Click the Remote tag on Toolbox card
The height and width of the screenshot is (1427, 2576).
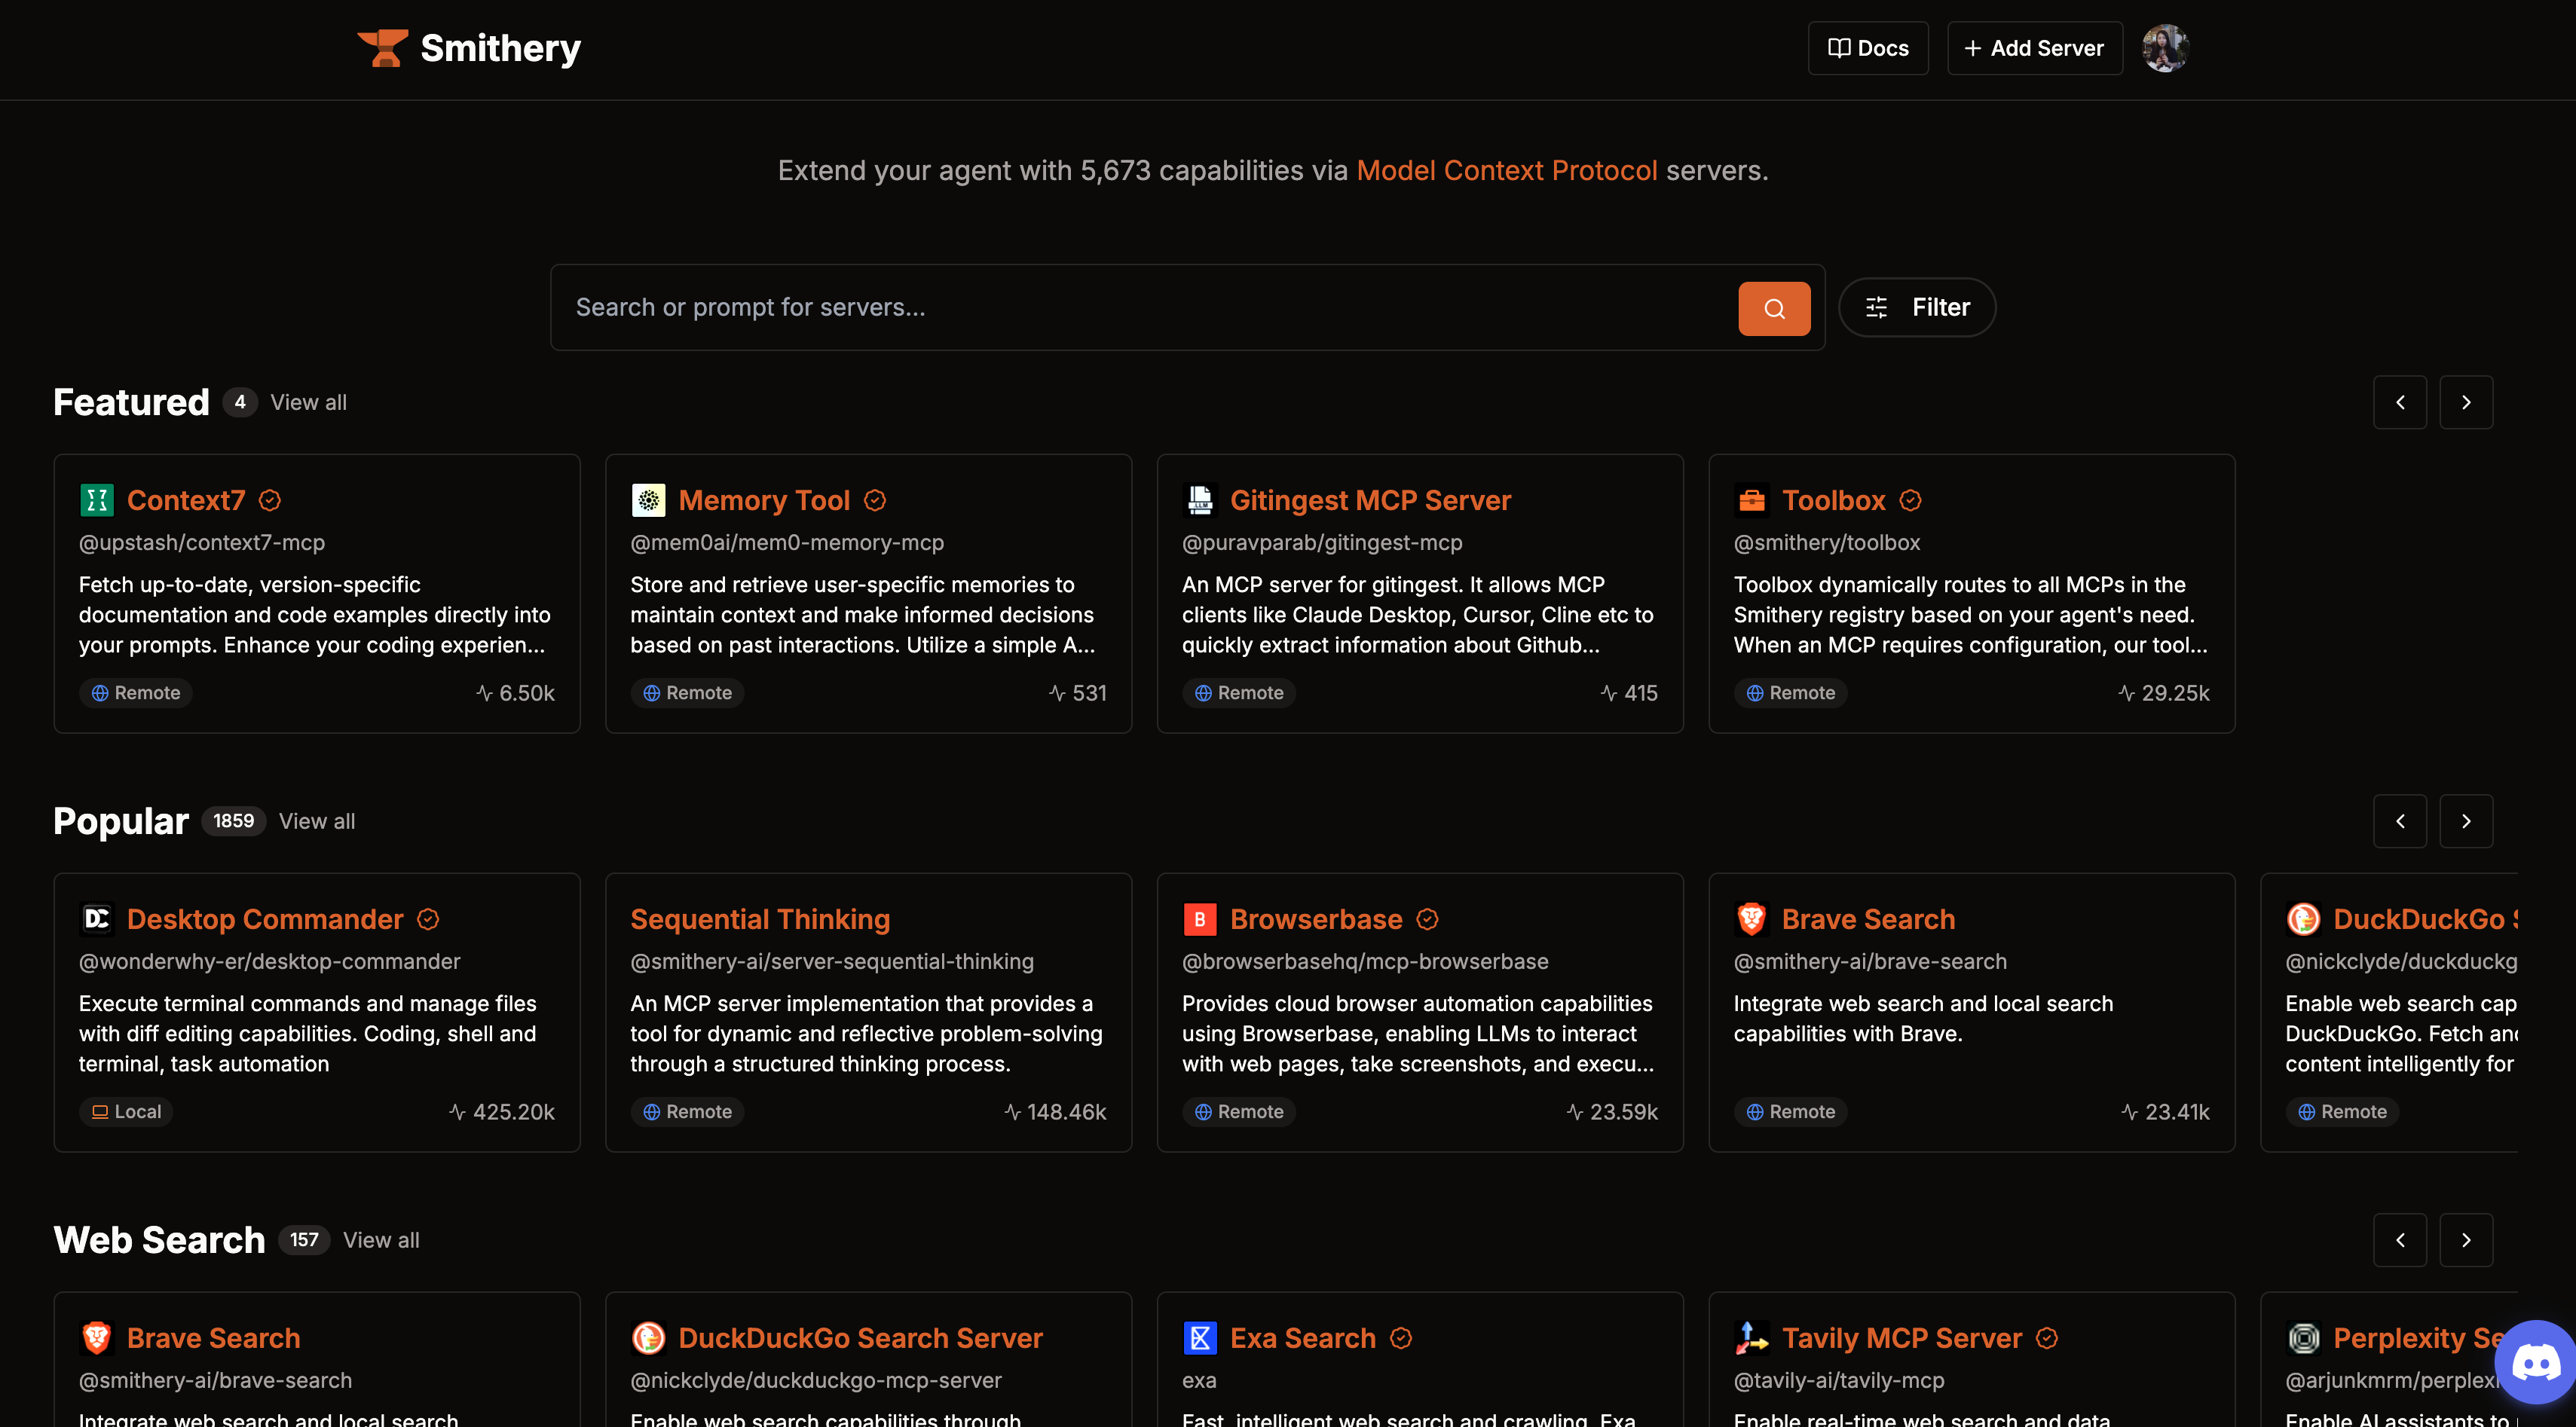1790,693
